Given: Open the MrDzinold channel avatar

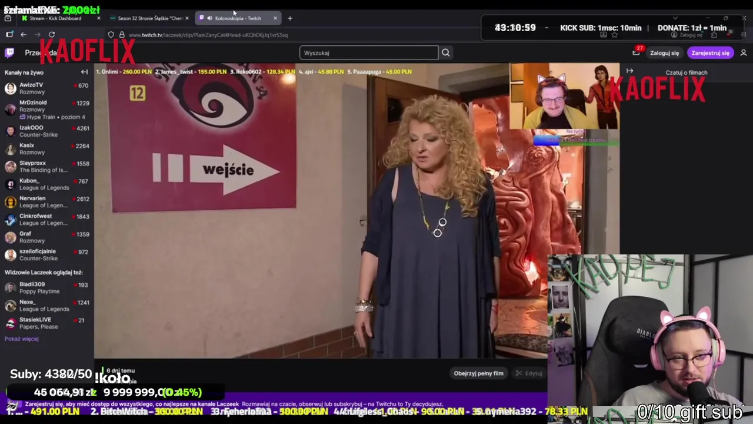Looking at the screenshot, I should 10,110.
